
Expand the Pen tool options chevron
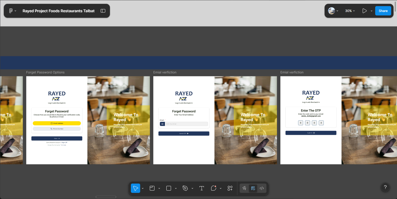coord(192,189)
